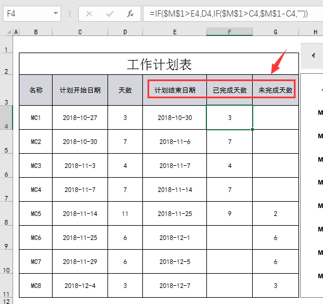Select end date 2018-12-1

(175, 238)
